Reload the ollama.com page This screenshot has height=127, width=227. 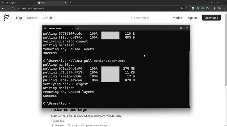tap(12, 8)
